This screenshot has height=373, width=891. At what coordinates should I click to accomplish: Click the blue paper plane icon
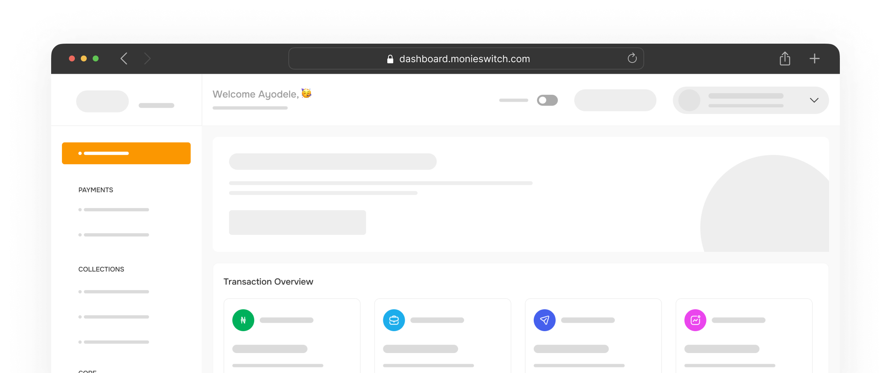coord(544,320)
